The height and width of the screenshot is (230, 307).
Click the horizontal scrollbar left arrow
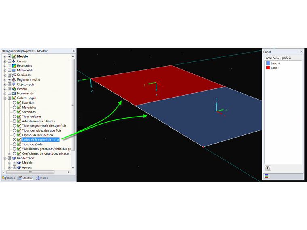4,172
